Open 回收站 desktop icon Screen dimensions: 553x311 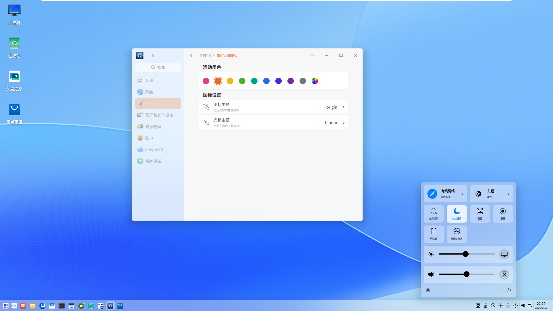pyautogui.click(x=14, y=48)
